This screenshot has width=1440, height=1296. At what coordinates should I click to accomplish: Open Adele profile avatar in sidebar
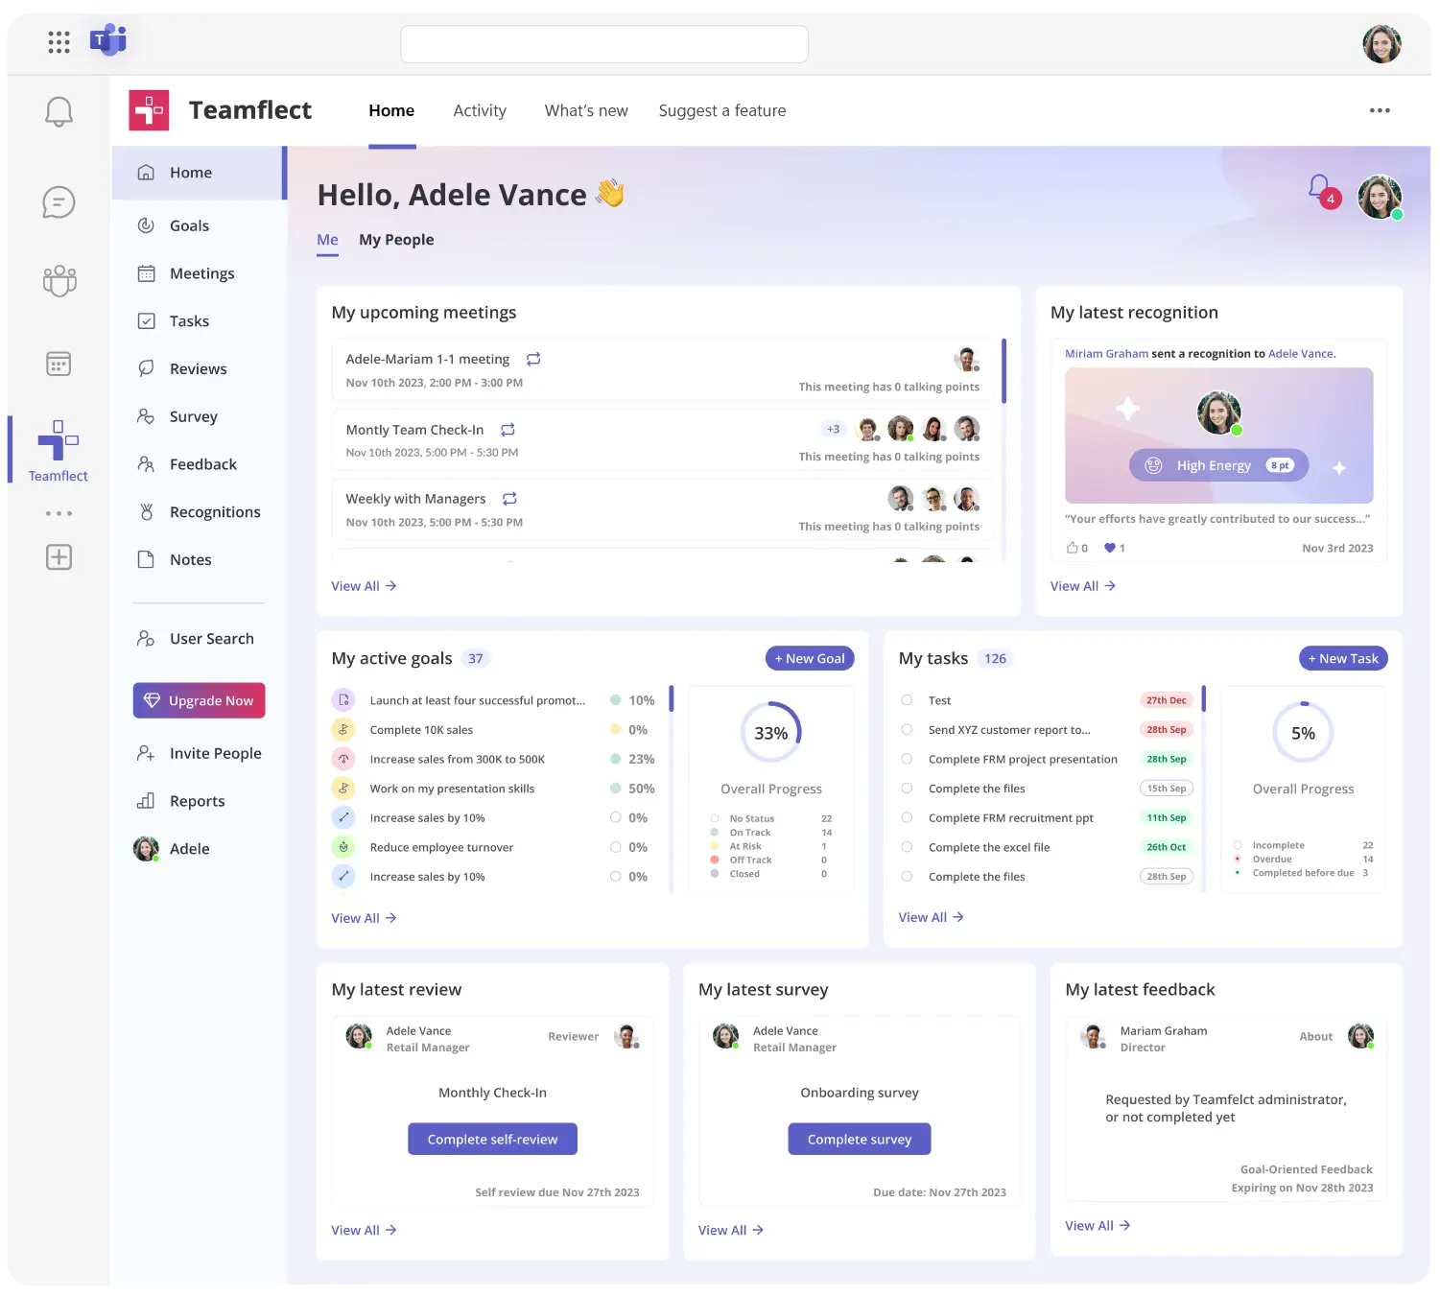pyautogui.click(x=146, y=848)
